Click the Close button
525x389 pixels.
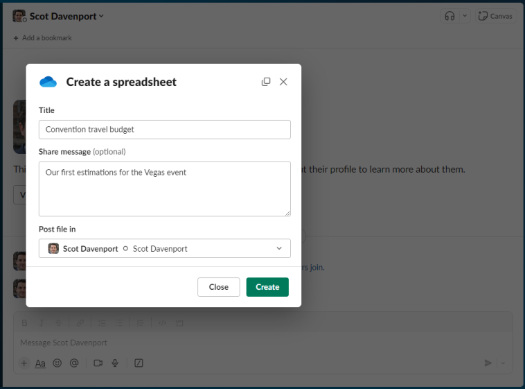[219, 287]
